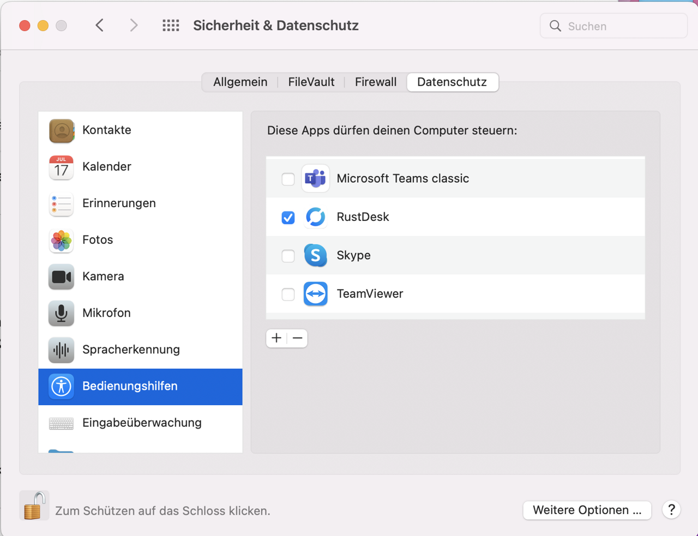Click the Weitere Optionen button

[x=587, y=510]
